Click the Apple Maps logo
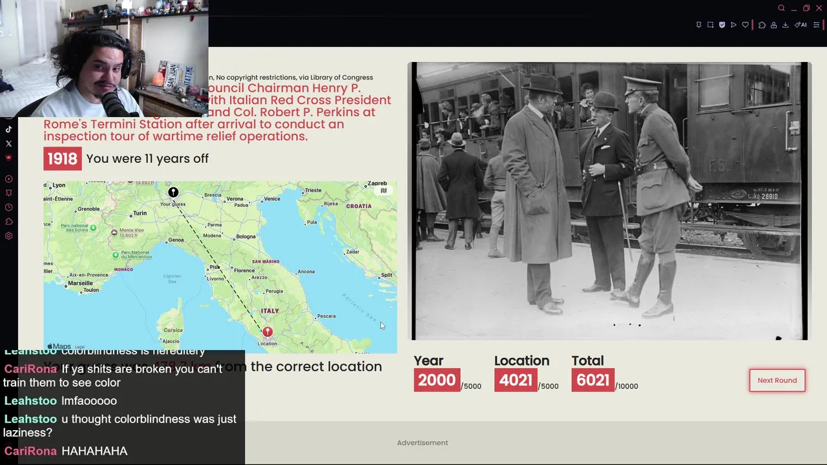Viewport: 827px width, 465px height. click(59, 347)
